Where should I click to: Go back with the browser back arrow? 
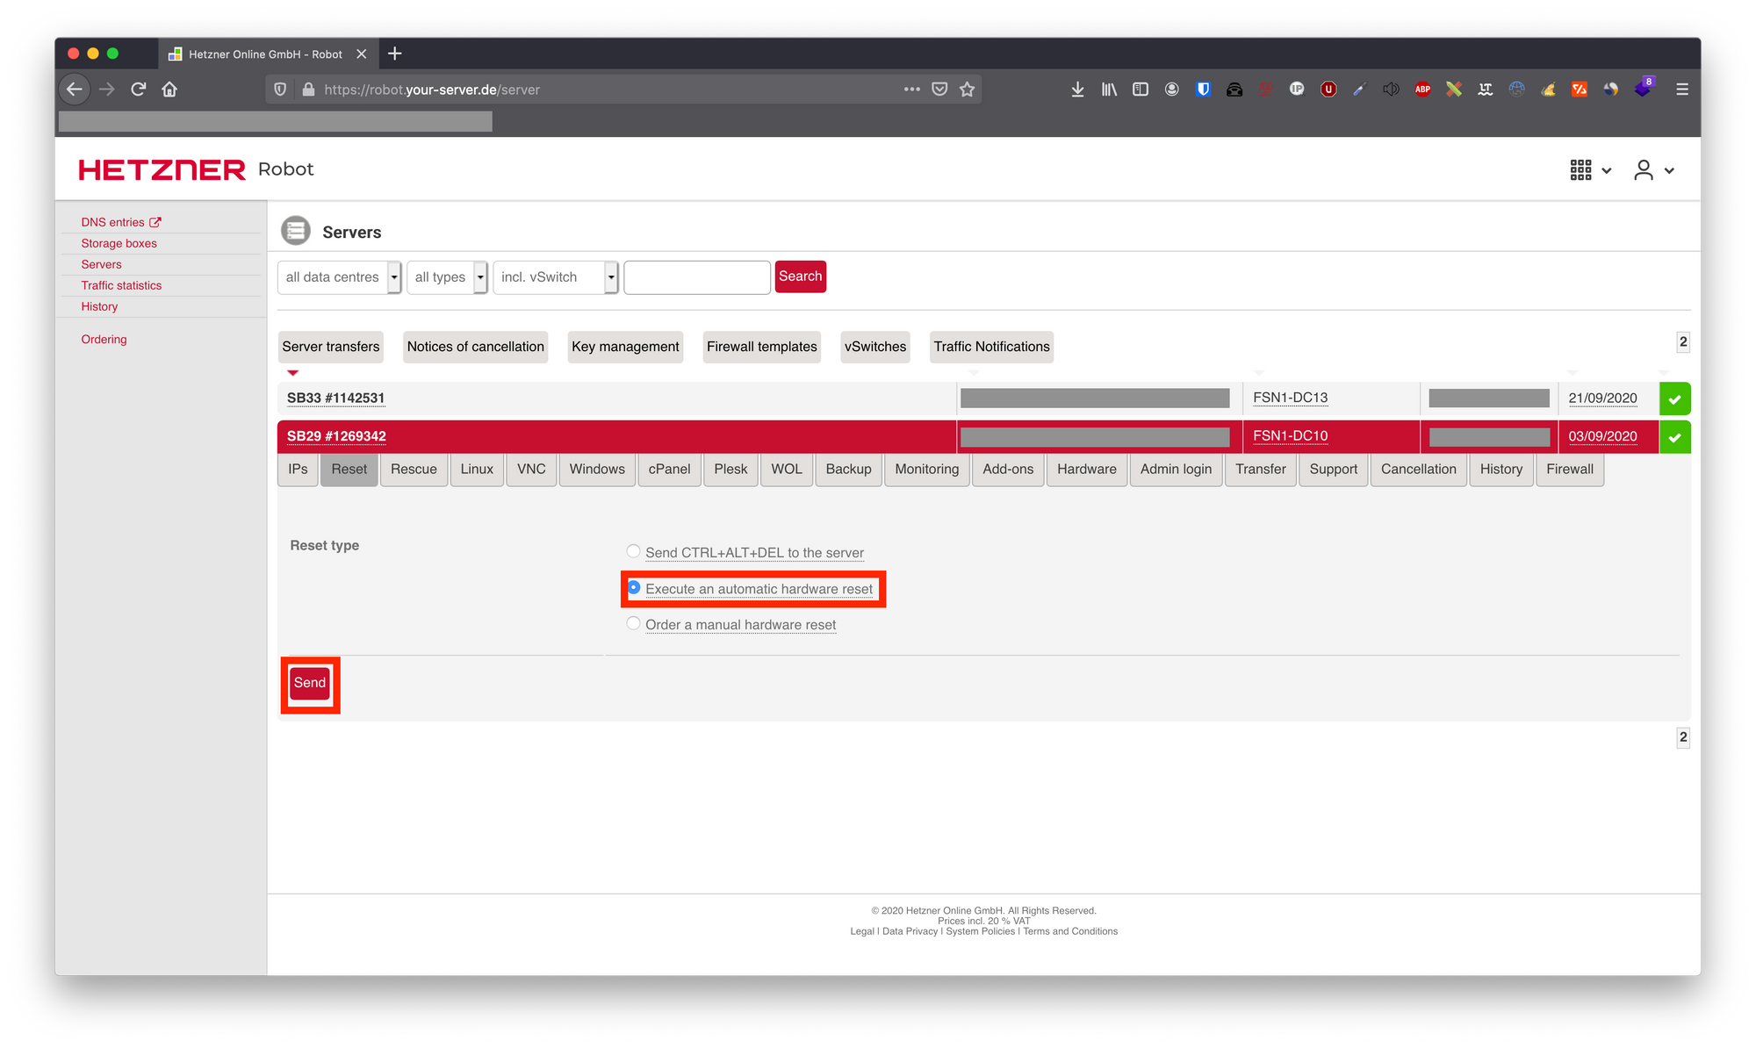(x=75, y=90)
